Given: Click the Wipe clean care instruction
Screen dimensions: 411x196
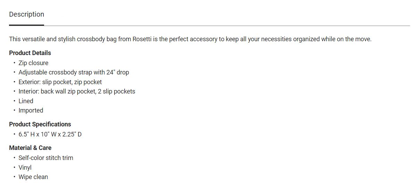Looking at the screenshot, I should [x=33, y=177].
